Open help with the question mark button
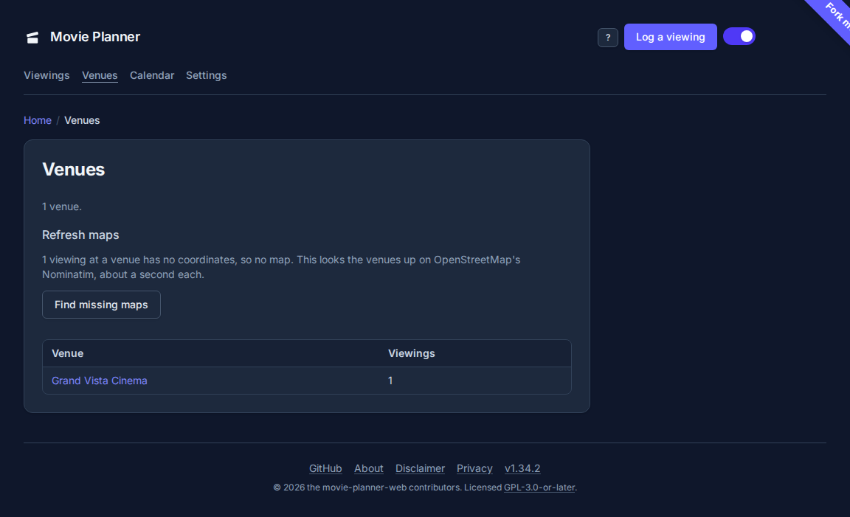Viewport: 850px width, 517px height. click(x=608, y=38)
